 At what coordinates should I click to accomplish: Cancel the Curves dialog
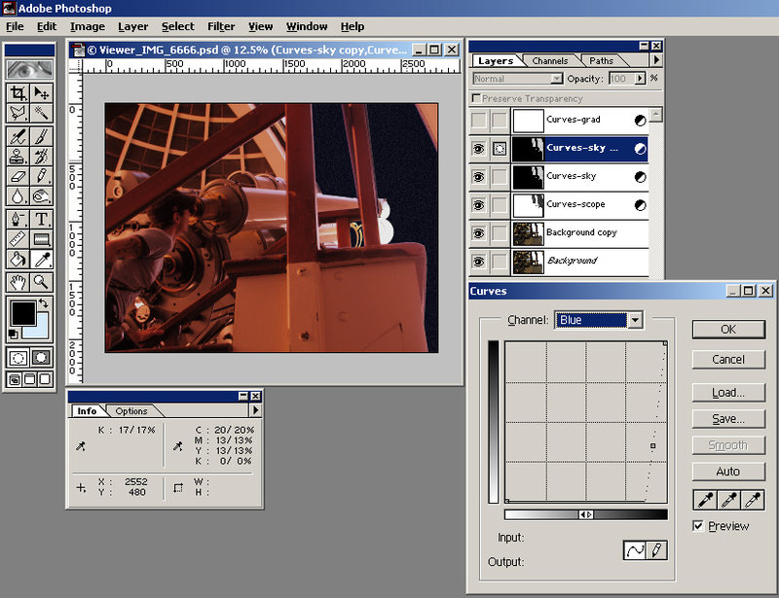pyautogui.click(x=728, y=360)
